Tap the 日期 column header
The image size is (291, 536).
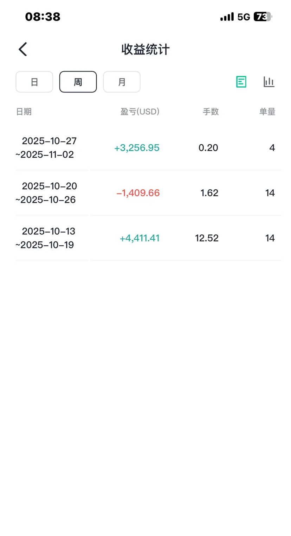24,112
